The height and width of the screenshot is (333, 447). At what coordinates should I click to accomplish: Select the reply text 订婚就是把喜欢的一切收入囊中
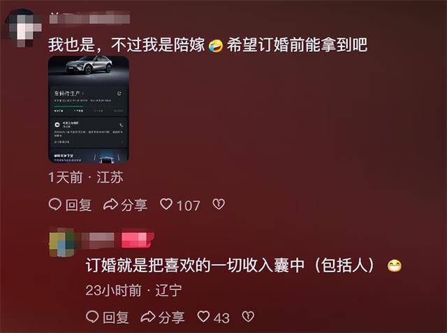195,265
